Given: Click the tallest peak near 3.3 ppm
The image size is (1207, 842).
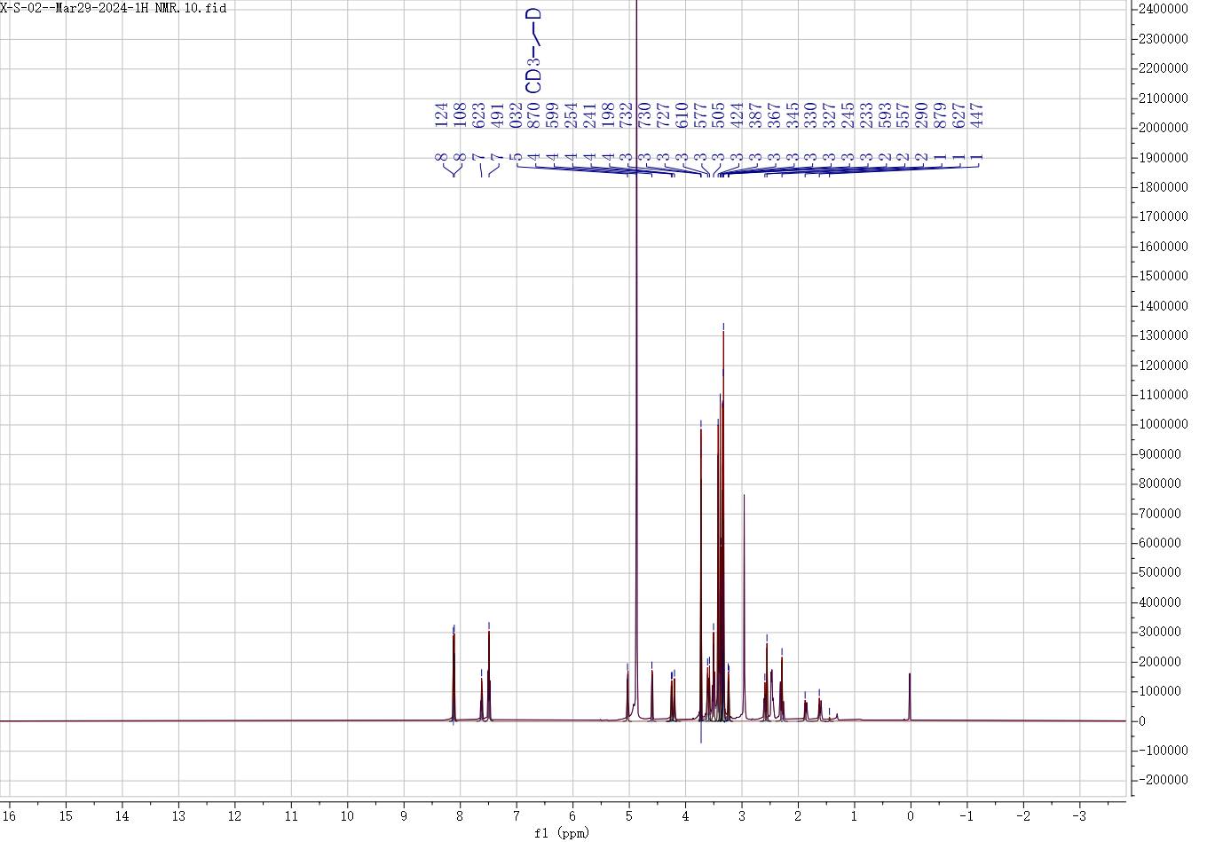Looking at the screenshot, I should pyautogui.click(x=723, y=444).
